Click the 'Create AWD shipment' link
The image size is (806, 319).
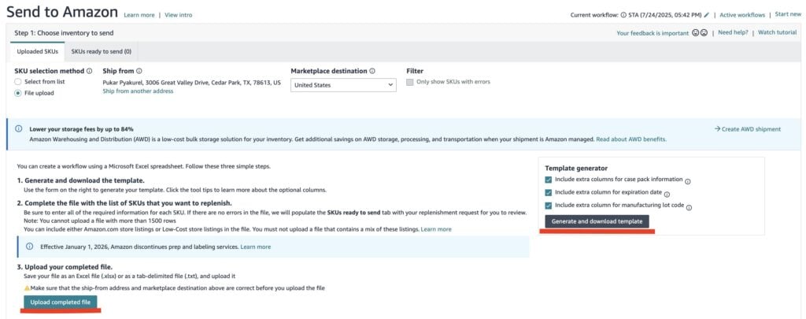[747, 128]
